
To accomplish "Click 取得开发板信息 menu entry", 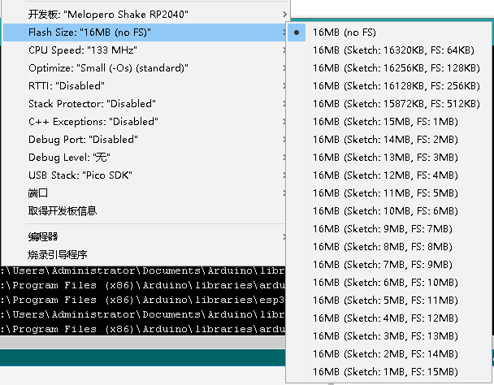I will point(63,211).
